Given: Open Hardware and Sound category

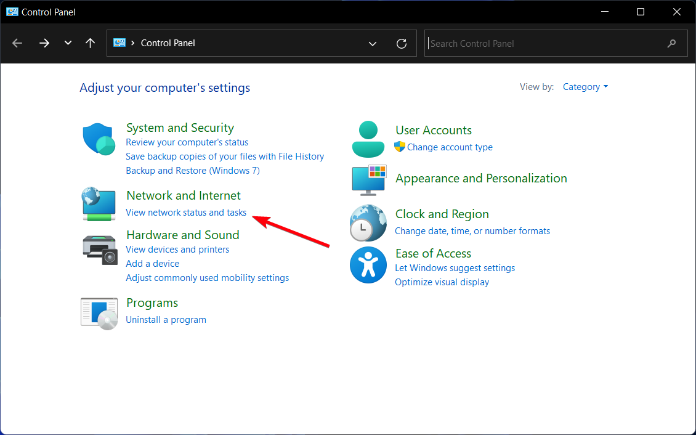Looking at the screenshot, I should pos(182,235).
